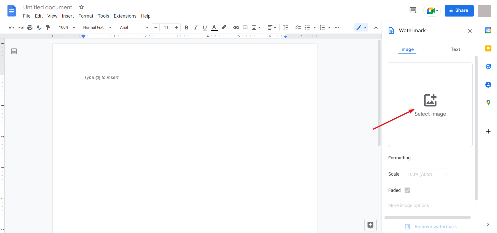Expand bulleted list options arrow

[315, 27]
